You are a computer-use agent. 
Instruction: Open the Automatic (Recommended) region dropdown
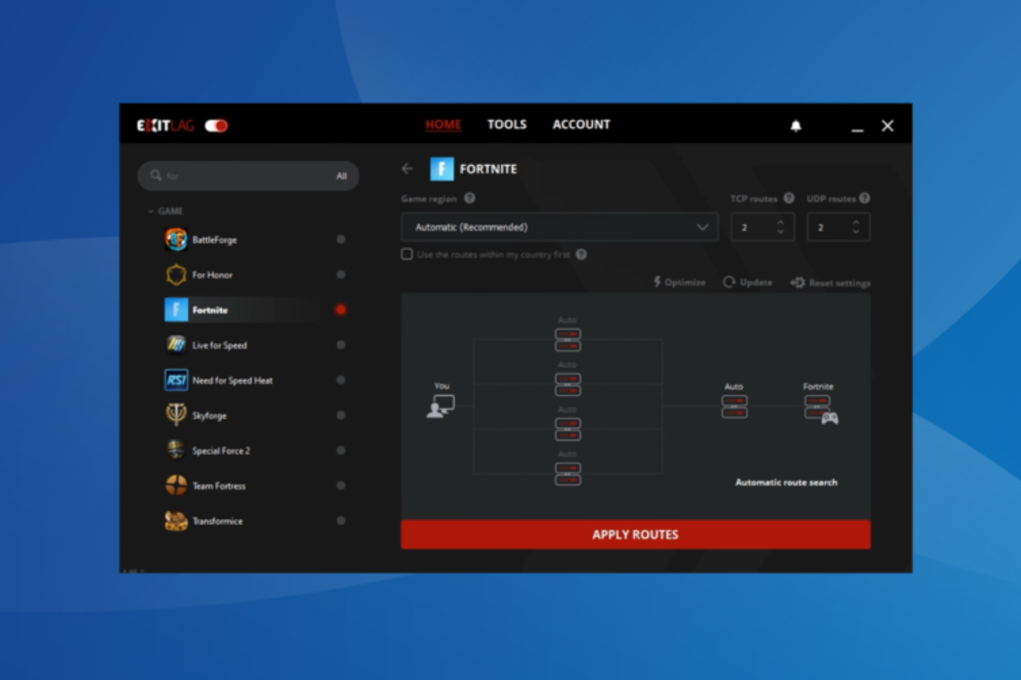[x=559, y=227]
